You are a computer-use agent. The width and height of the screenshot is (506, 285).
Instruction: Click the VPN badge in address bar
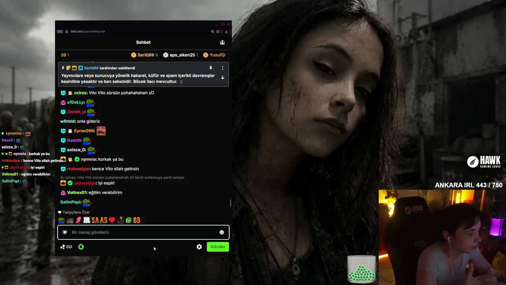pos(60,32)
